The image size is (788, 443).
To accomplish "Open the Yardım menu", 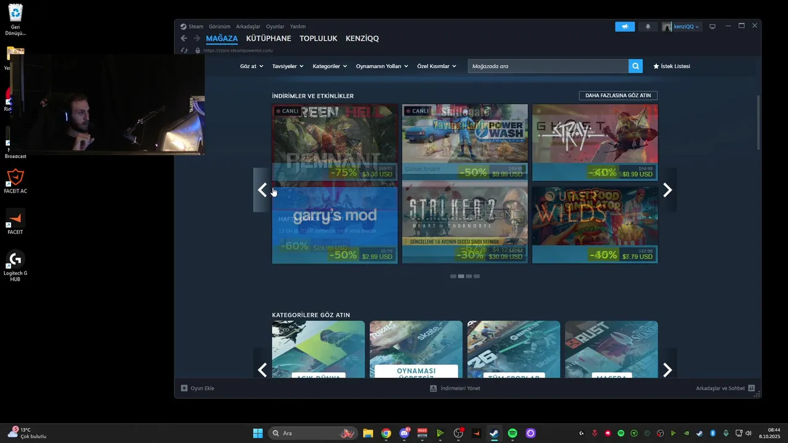I will click(298, 26).
